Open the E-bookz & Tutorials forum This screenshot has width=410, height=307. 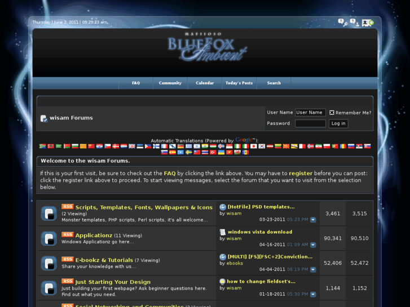click(104, 260)
